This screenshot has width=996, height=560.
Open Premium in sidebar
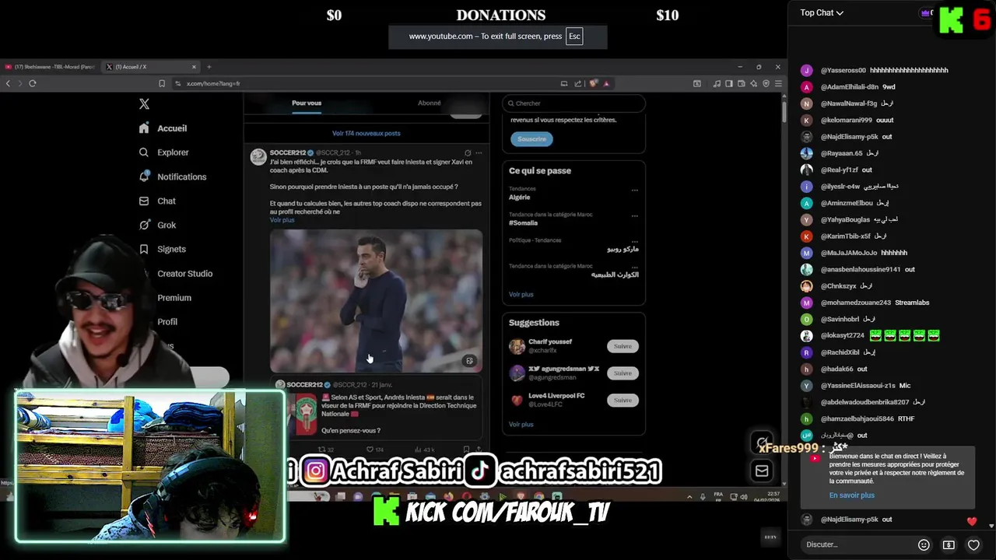pyautogui.click(x=174, y=298)
